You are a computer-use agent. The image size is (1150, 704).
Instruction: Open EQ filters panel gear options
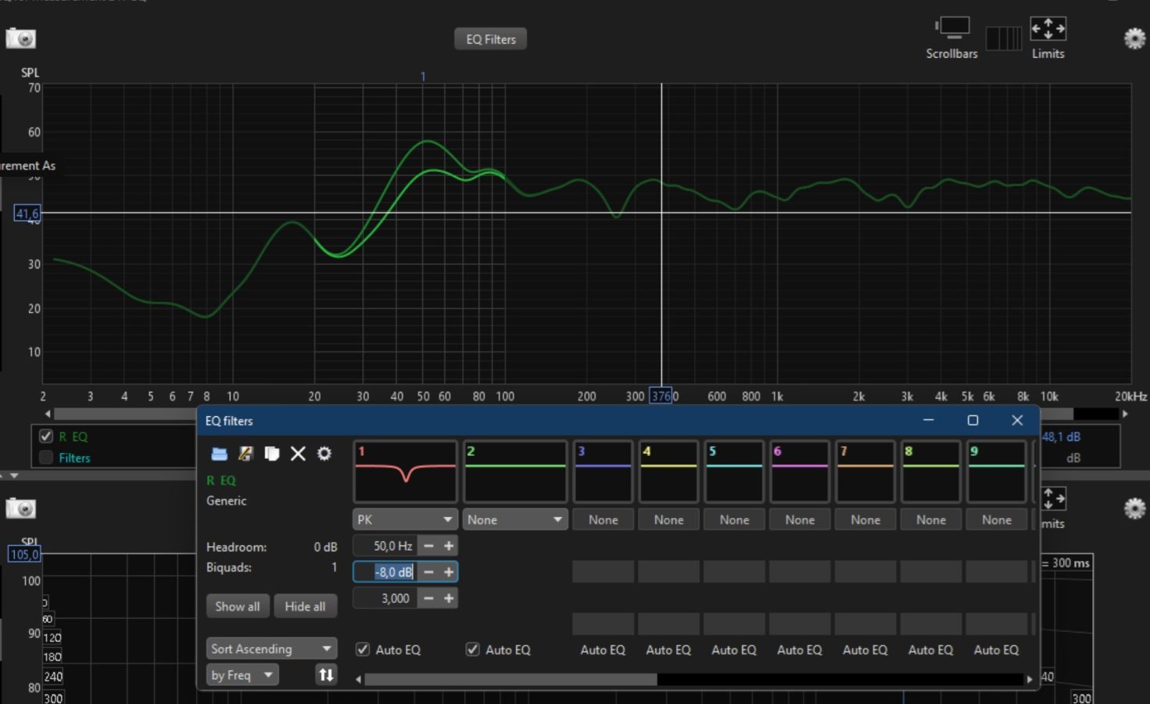pos(324,454)
